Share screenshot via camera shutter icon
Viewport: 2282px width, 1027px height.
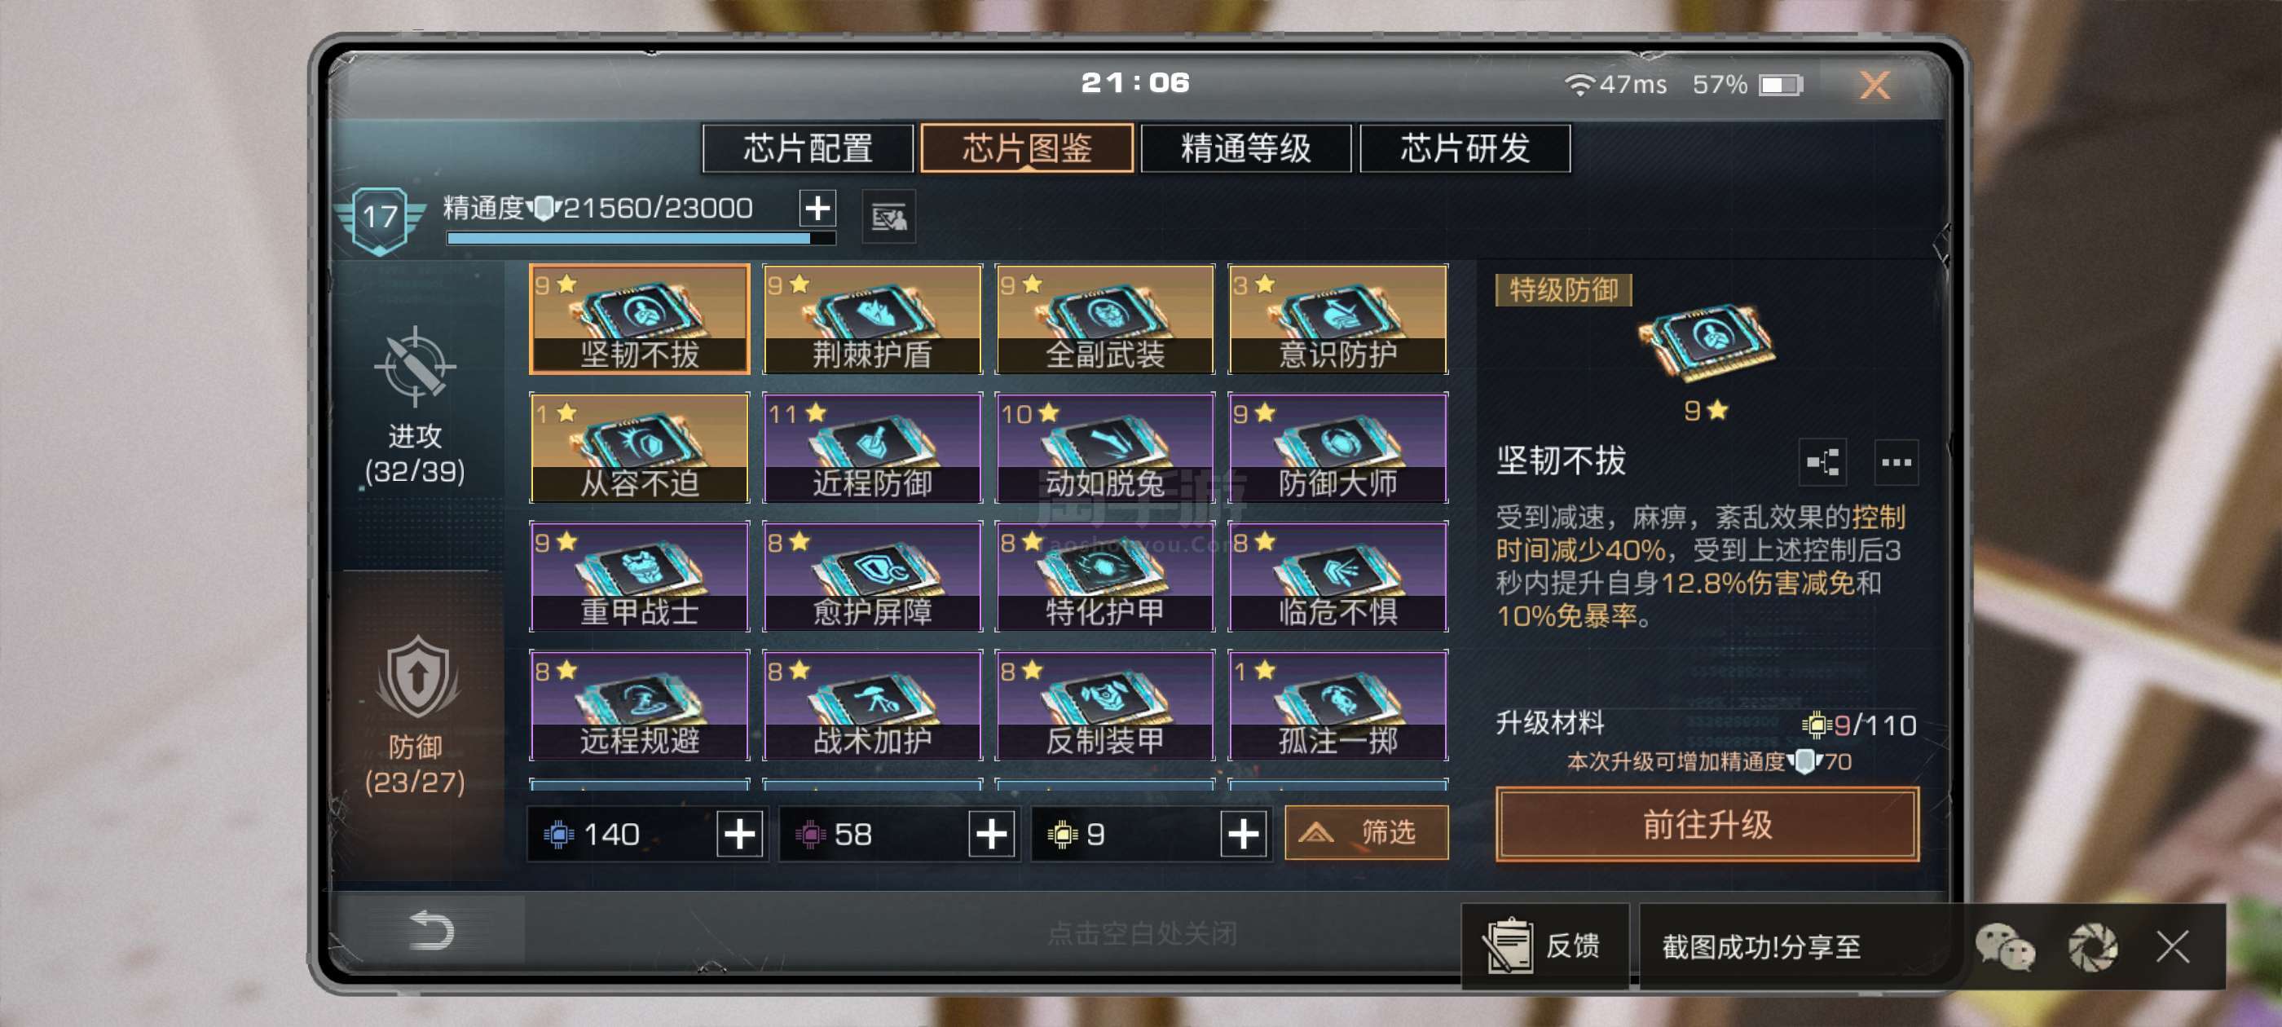2092,946
